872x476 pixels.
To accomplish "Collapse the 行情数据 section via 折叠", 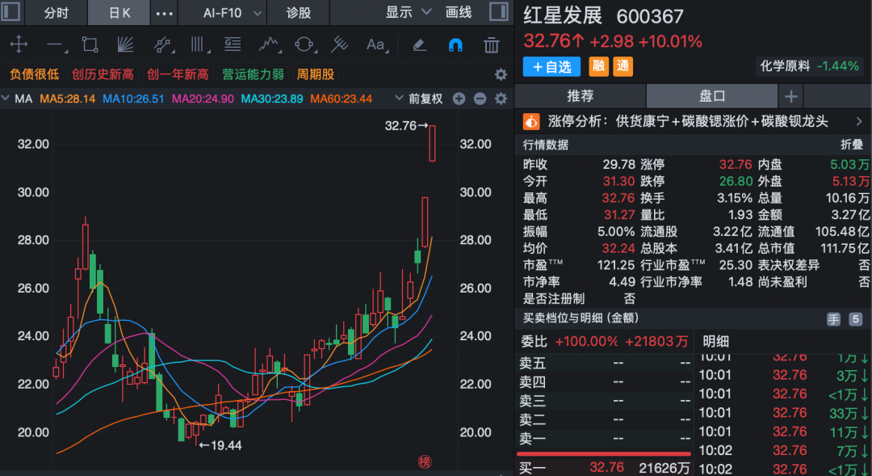I will [852, 145].
